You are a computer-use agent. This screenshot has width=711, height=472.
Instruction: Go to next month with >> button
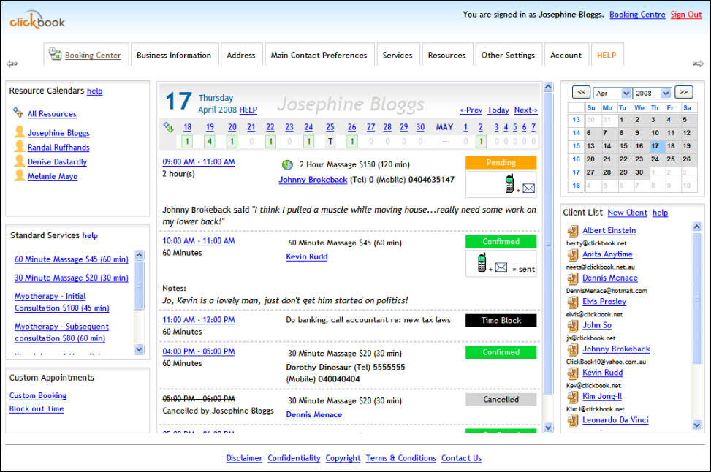(684, 92)
